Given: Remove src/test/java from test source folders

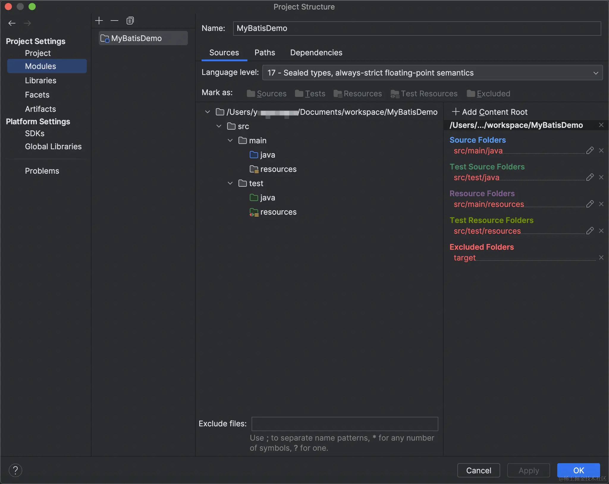Looking at the screenshot, I should point(601,177).
